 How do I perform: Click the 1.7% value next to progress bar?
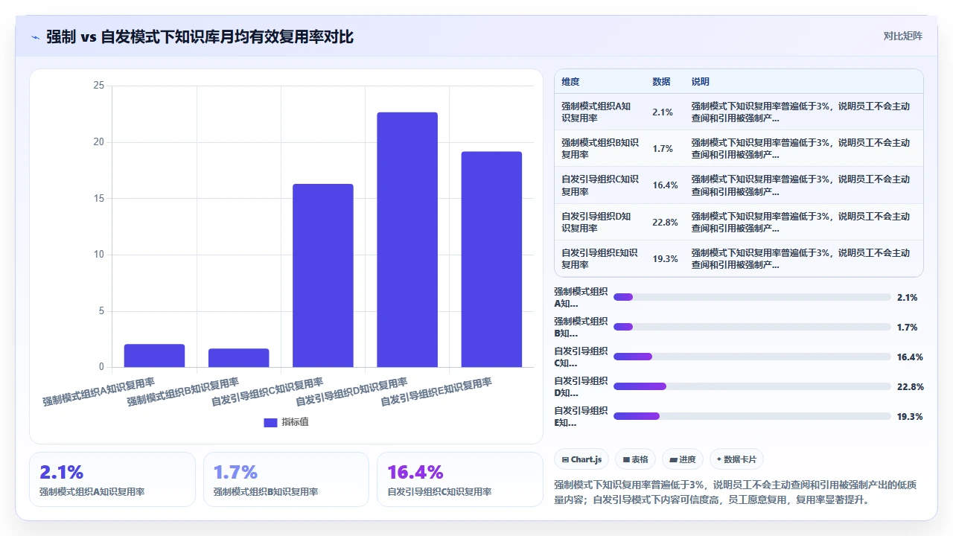click(907, 327)
